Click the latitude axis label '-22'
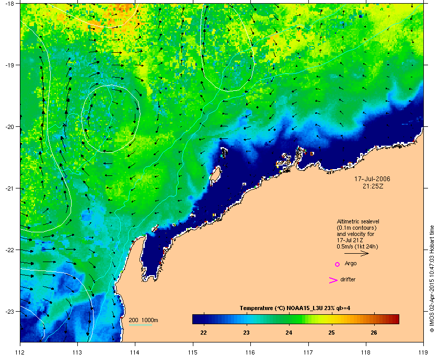 [x=9, y=250]
